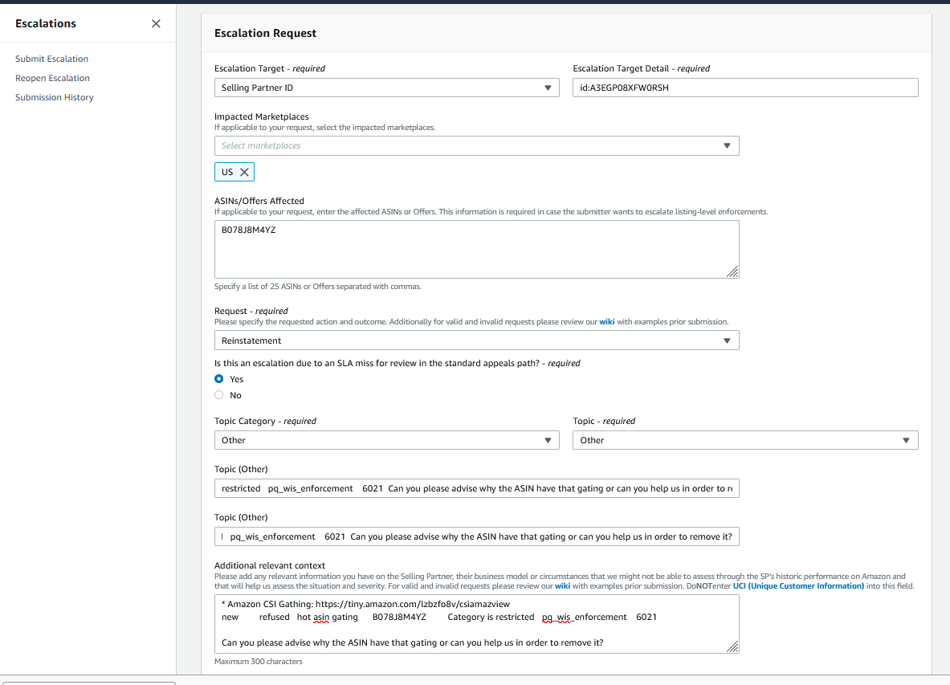Open wiki link in Additional relevant context

562,586
